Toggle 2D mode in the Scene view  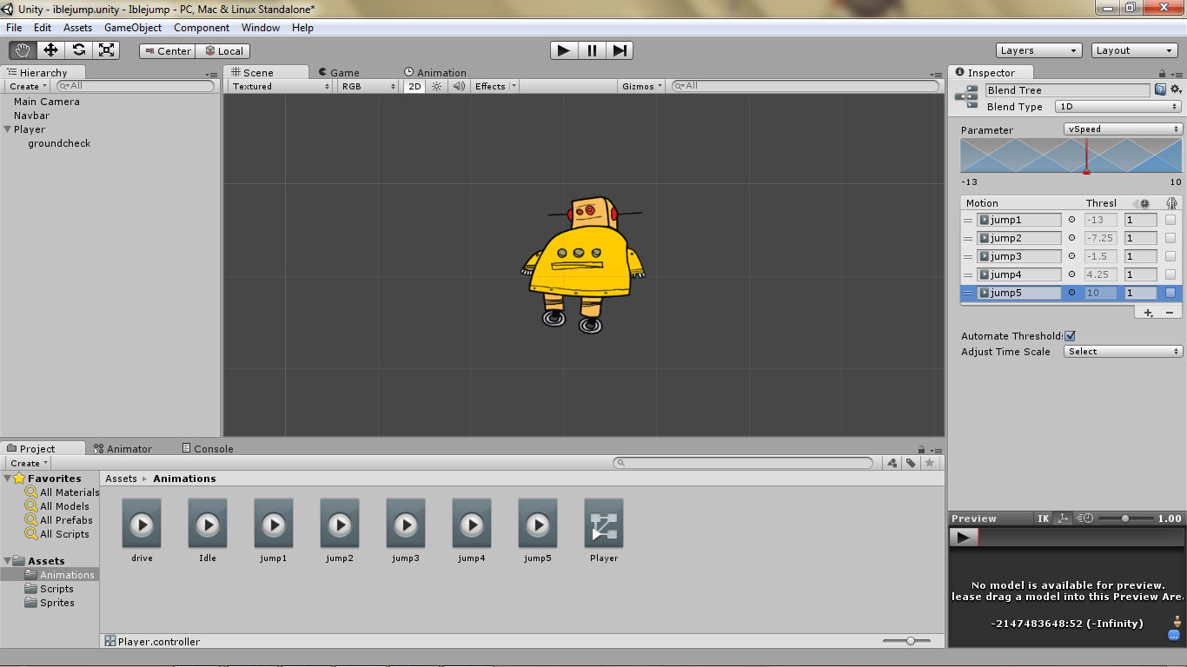click(x=413, y=86)
